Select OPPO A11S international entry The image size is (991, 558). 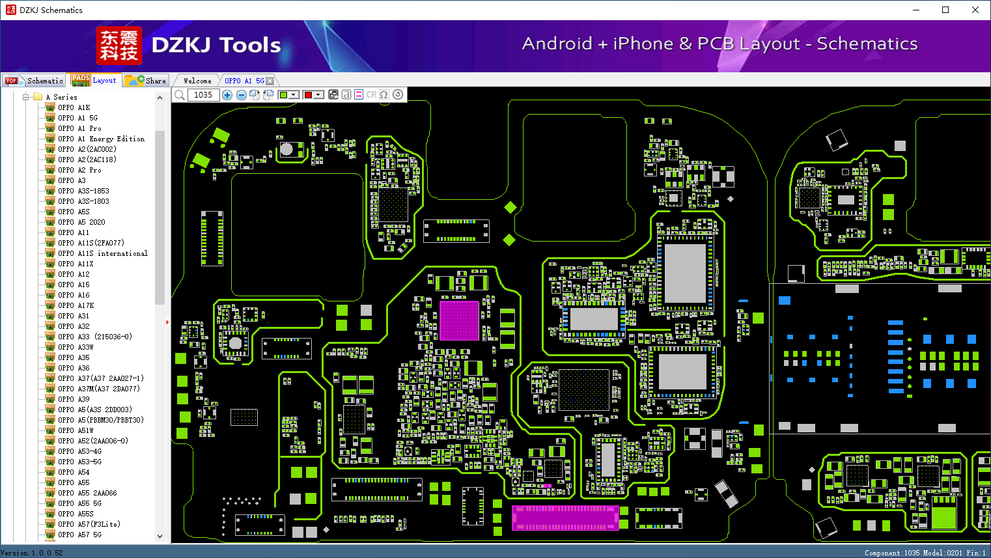coord(103,253)
